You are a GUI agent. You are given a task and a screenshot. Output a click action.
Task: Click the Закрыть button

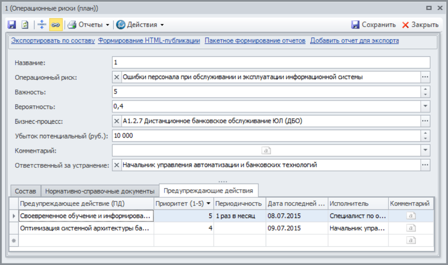click(420, 25)
